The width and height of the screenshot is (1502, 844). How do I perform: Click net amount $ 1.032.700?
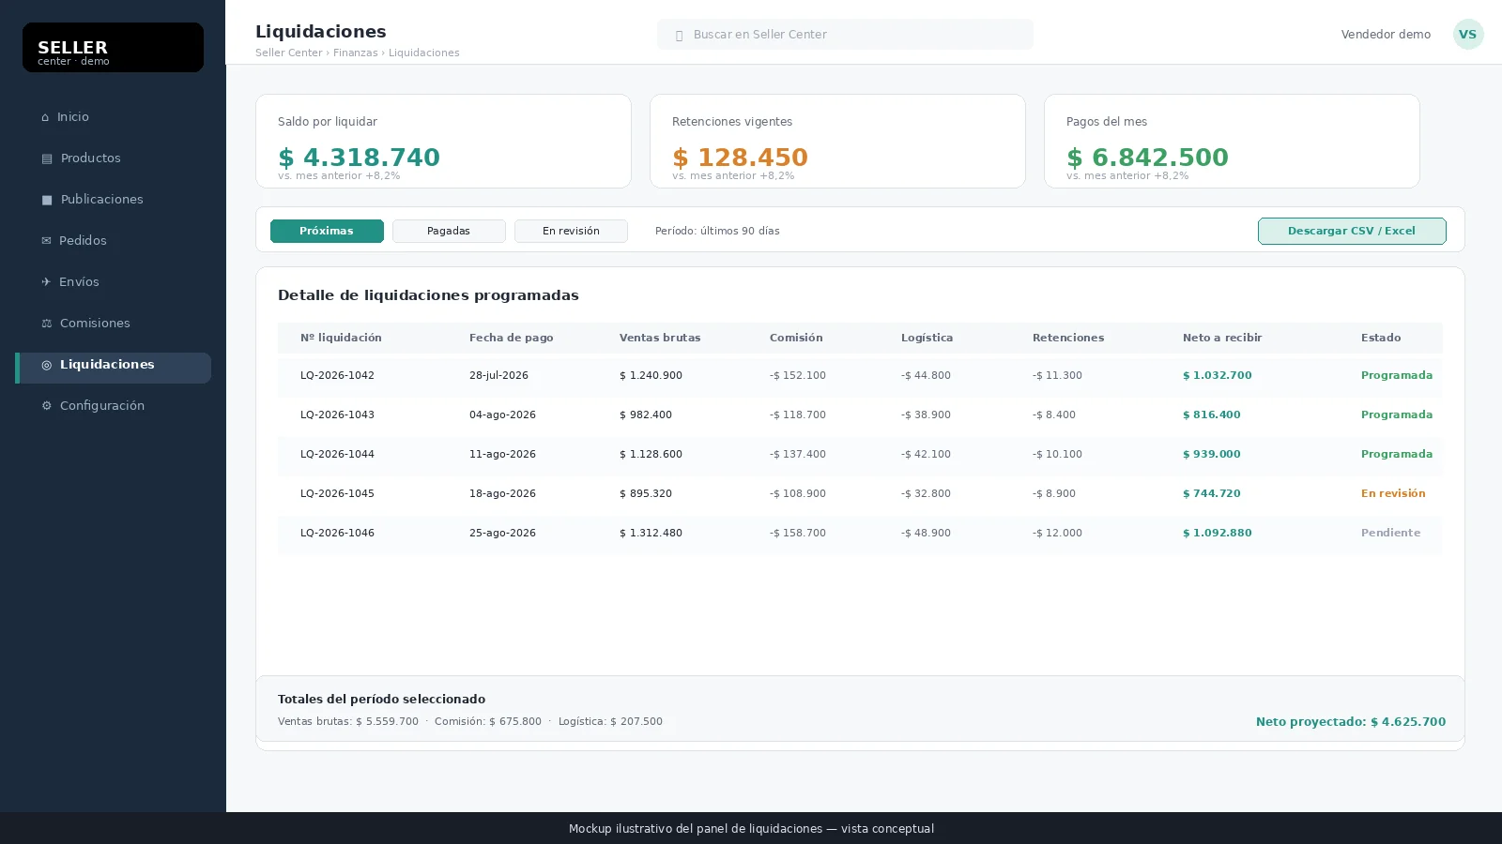coord(1217,375)
